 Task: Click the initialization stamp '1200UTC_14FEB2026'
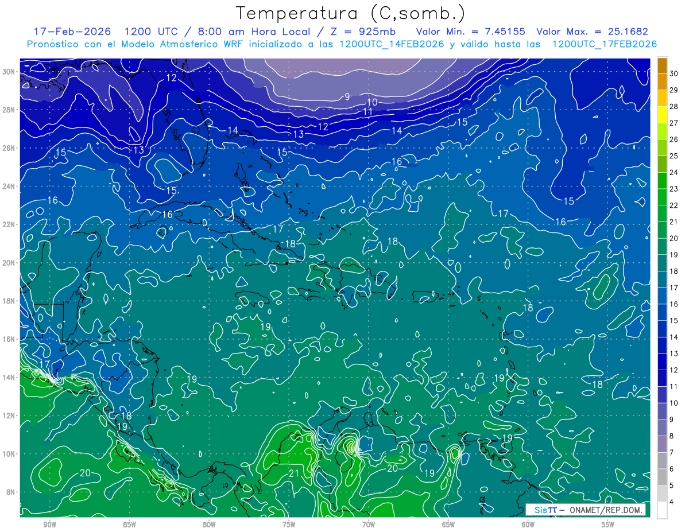click(x=392, y=44)
